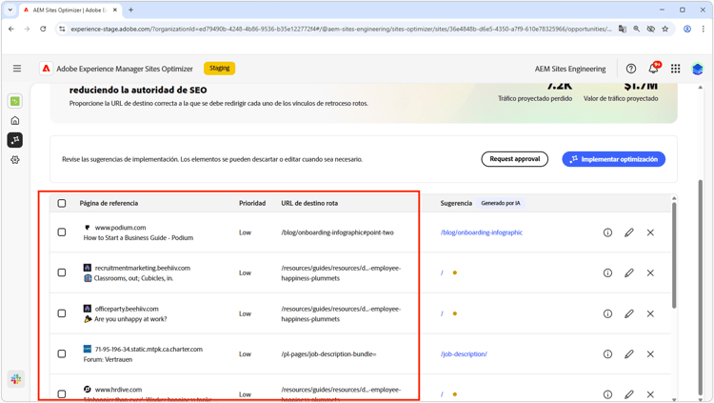Click /pl-pages/job-description-bundle= broken URL
714x403 pixels.
pos(328,354)
